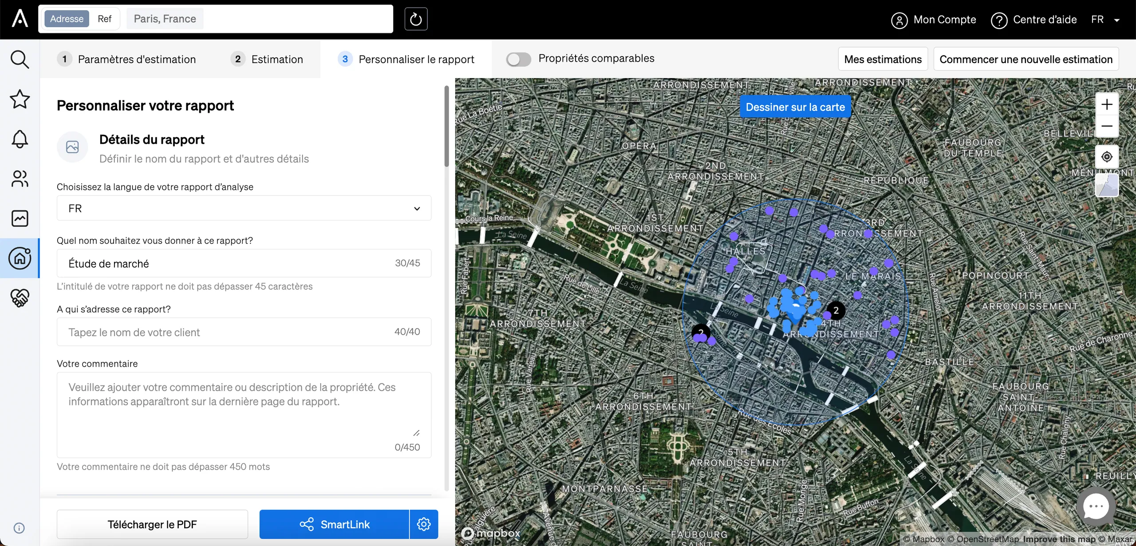Toggle Propriétés comparables switch
The image size is (1136, 546).
pyautogui.click(x=518, y=59)
